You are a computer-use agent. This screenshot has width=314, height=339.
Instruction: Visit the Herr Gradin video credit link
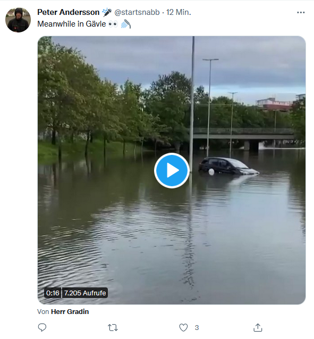70,311
